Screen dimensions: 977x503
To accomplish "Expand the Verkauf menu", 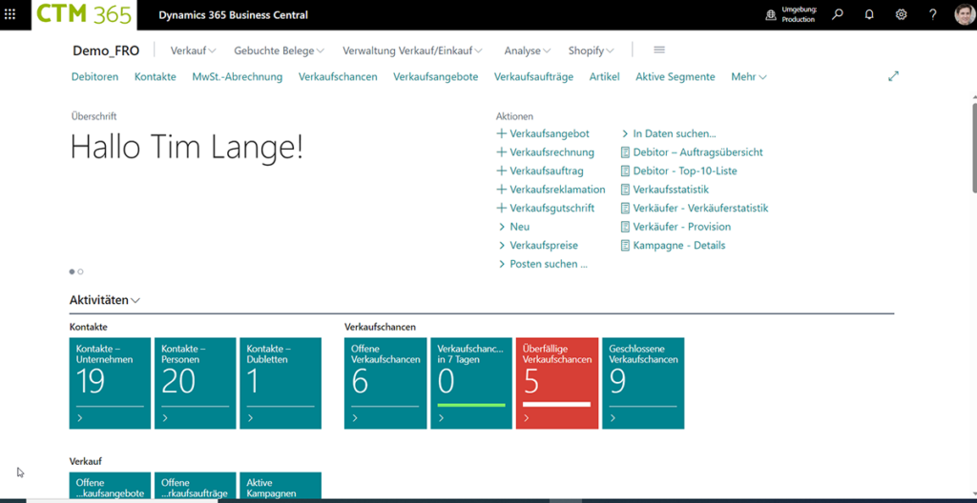I will 193,50.
